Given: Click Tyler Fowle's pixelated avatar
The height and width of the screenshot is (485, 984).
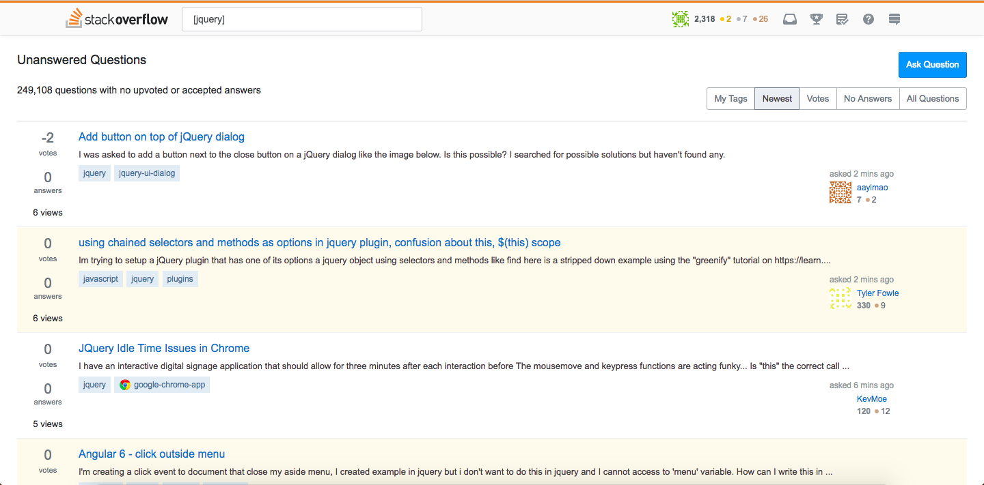Looking at the screenshot, I should [840, 298].
